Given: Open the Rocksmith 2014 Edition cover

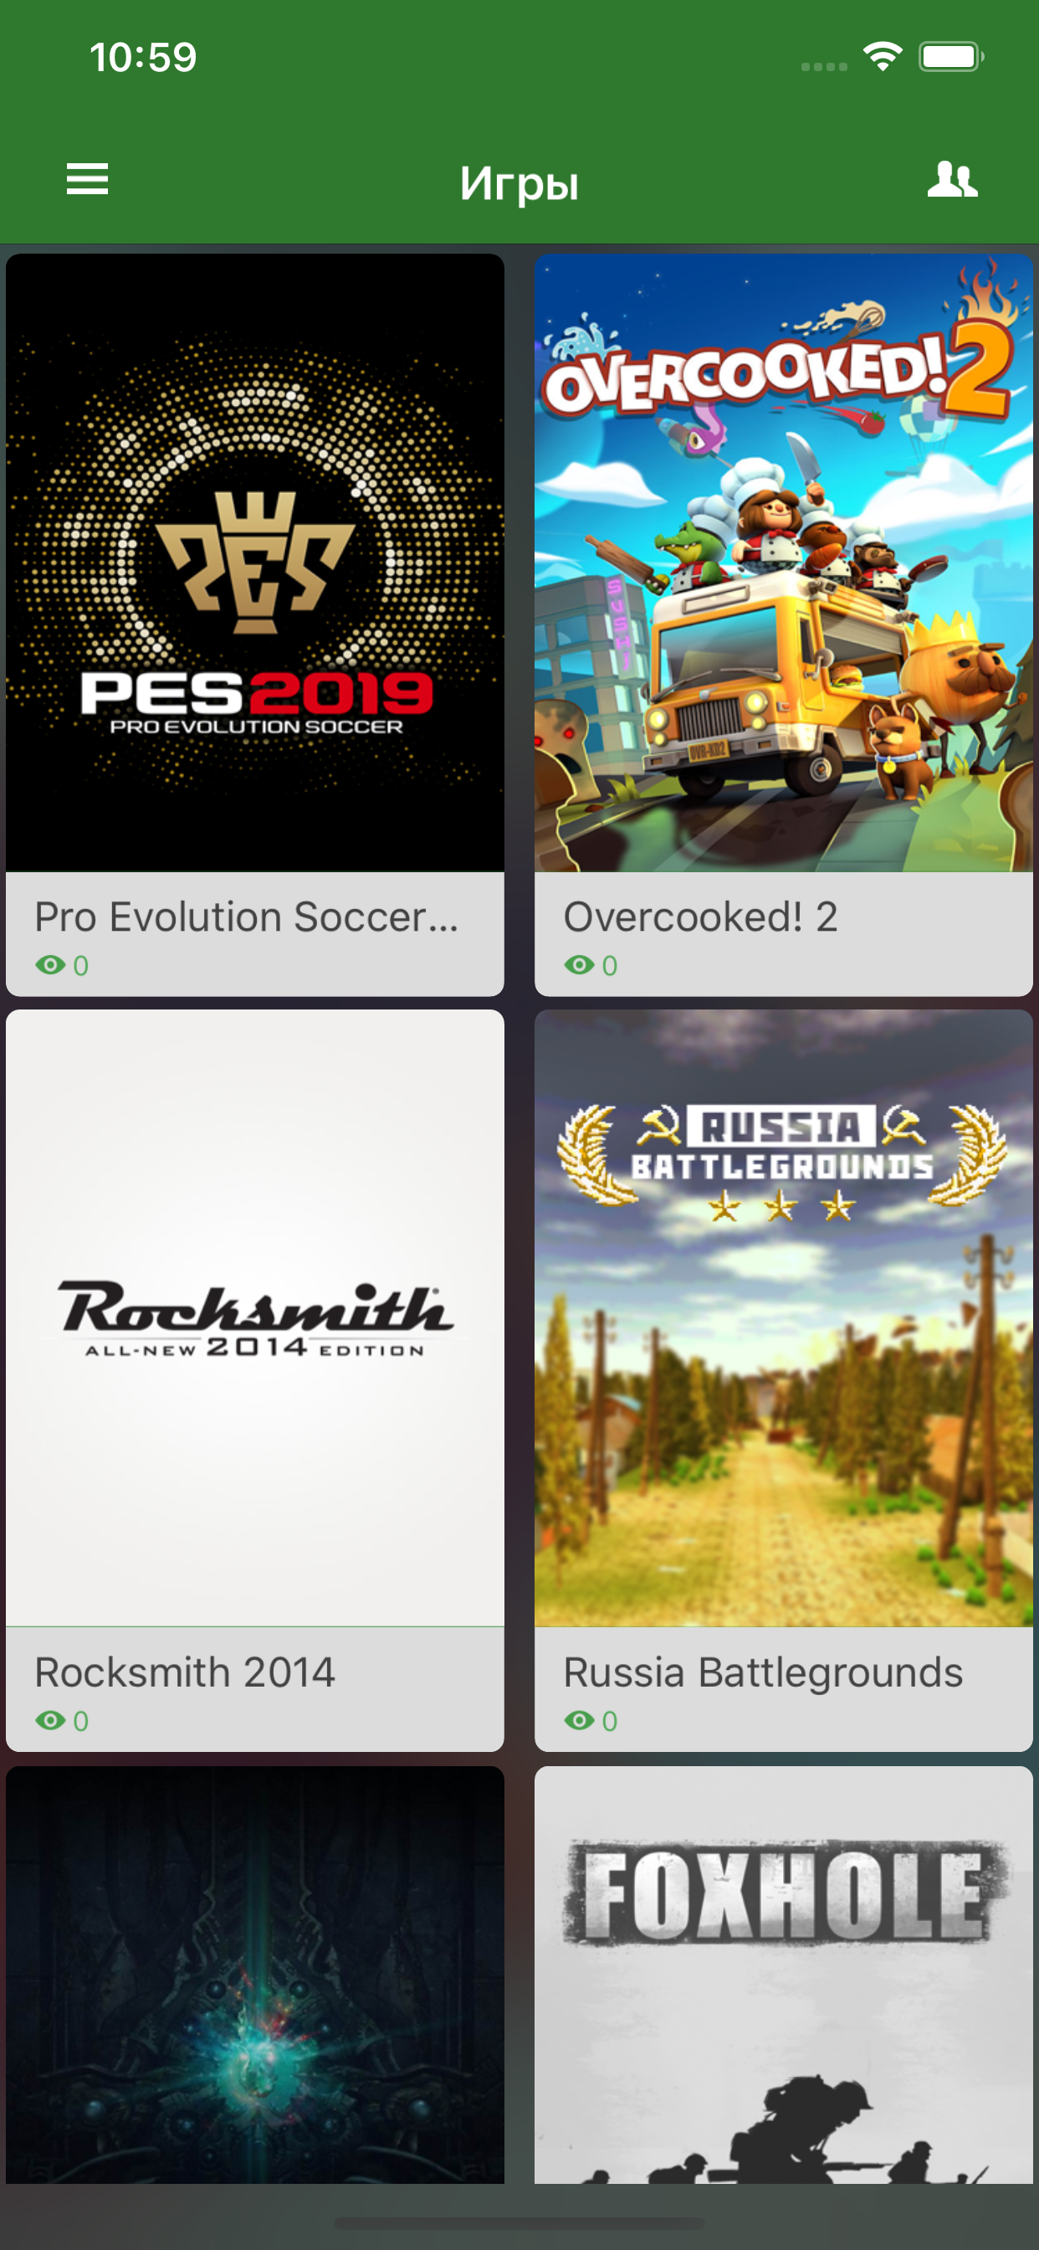Looking at the screenshot, I should pyautogui.click(x=255, y=1318).
